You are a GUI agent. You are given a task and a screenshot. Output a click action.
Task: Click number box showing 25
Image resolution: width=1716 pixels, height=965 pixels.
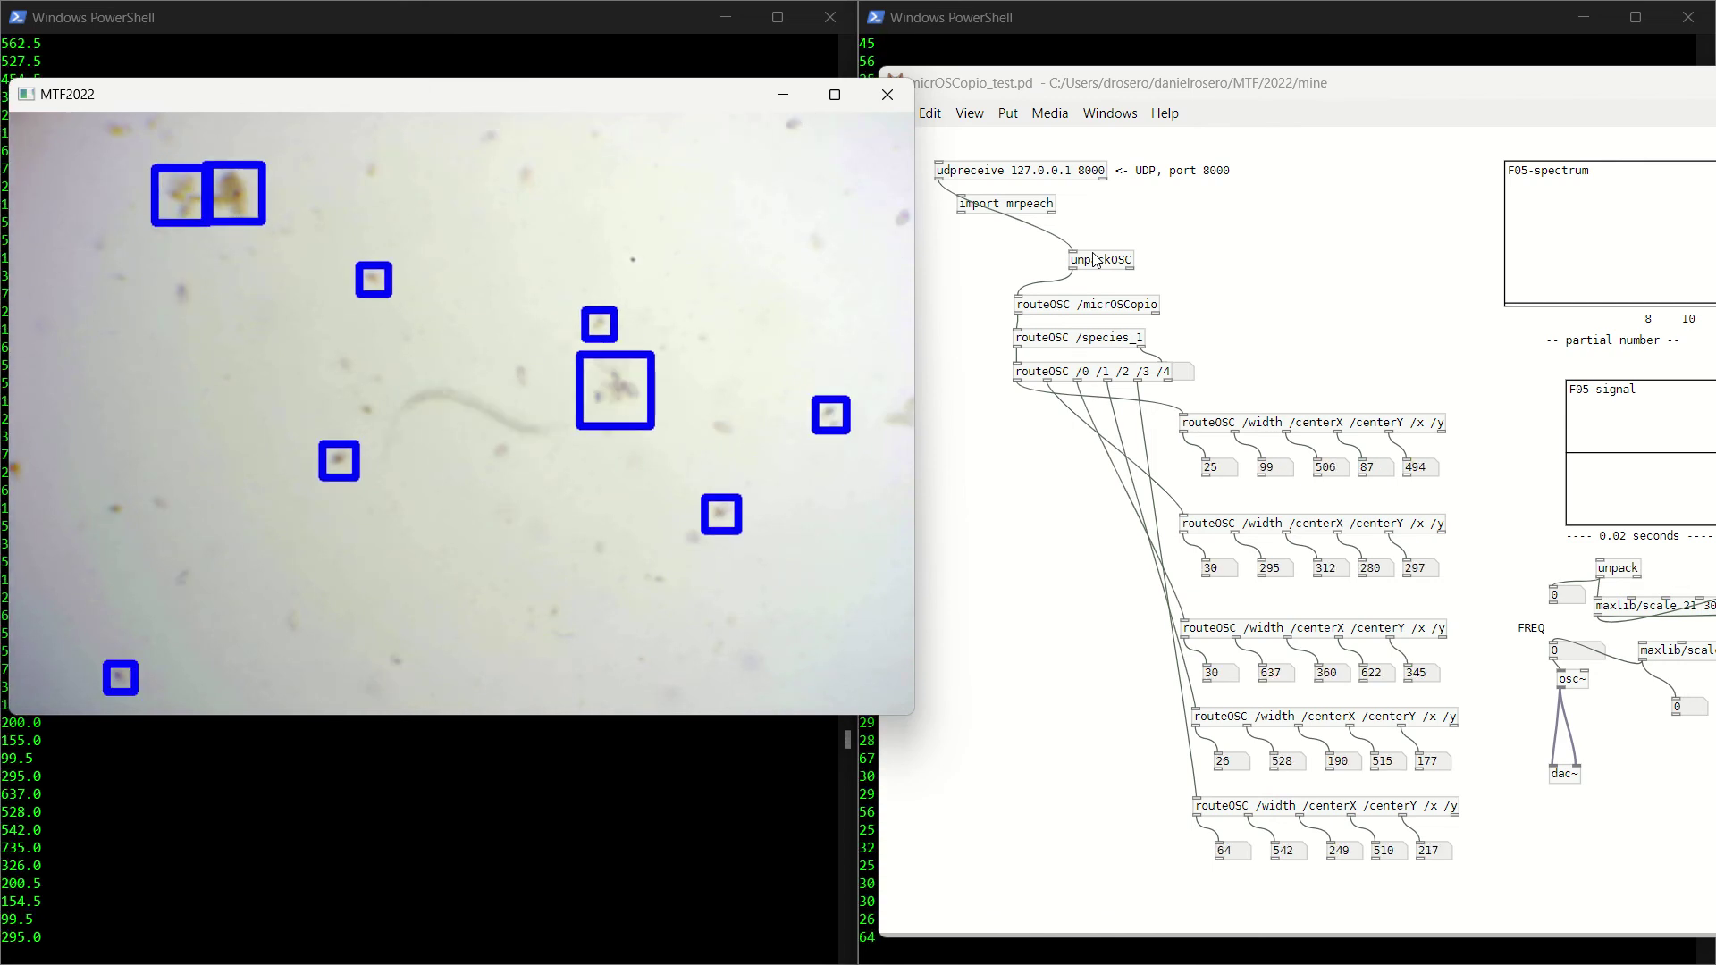(x=1219, y=467)
